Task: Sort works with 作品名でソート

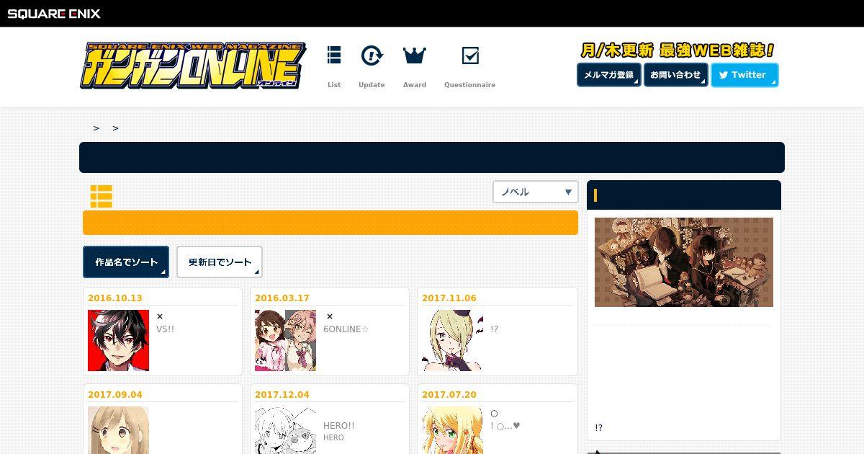Action: [x=126, y=262]
